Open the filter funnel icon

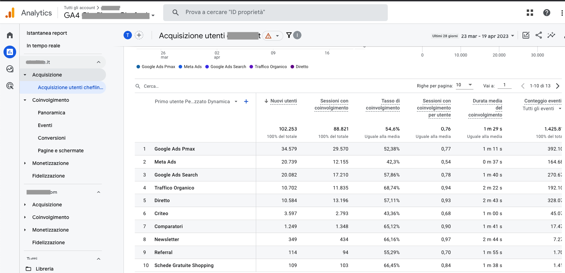[289, 35]
